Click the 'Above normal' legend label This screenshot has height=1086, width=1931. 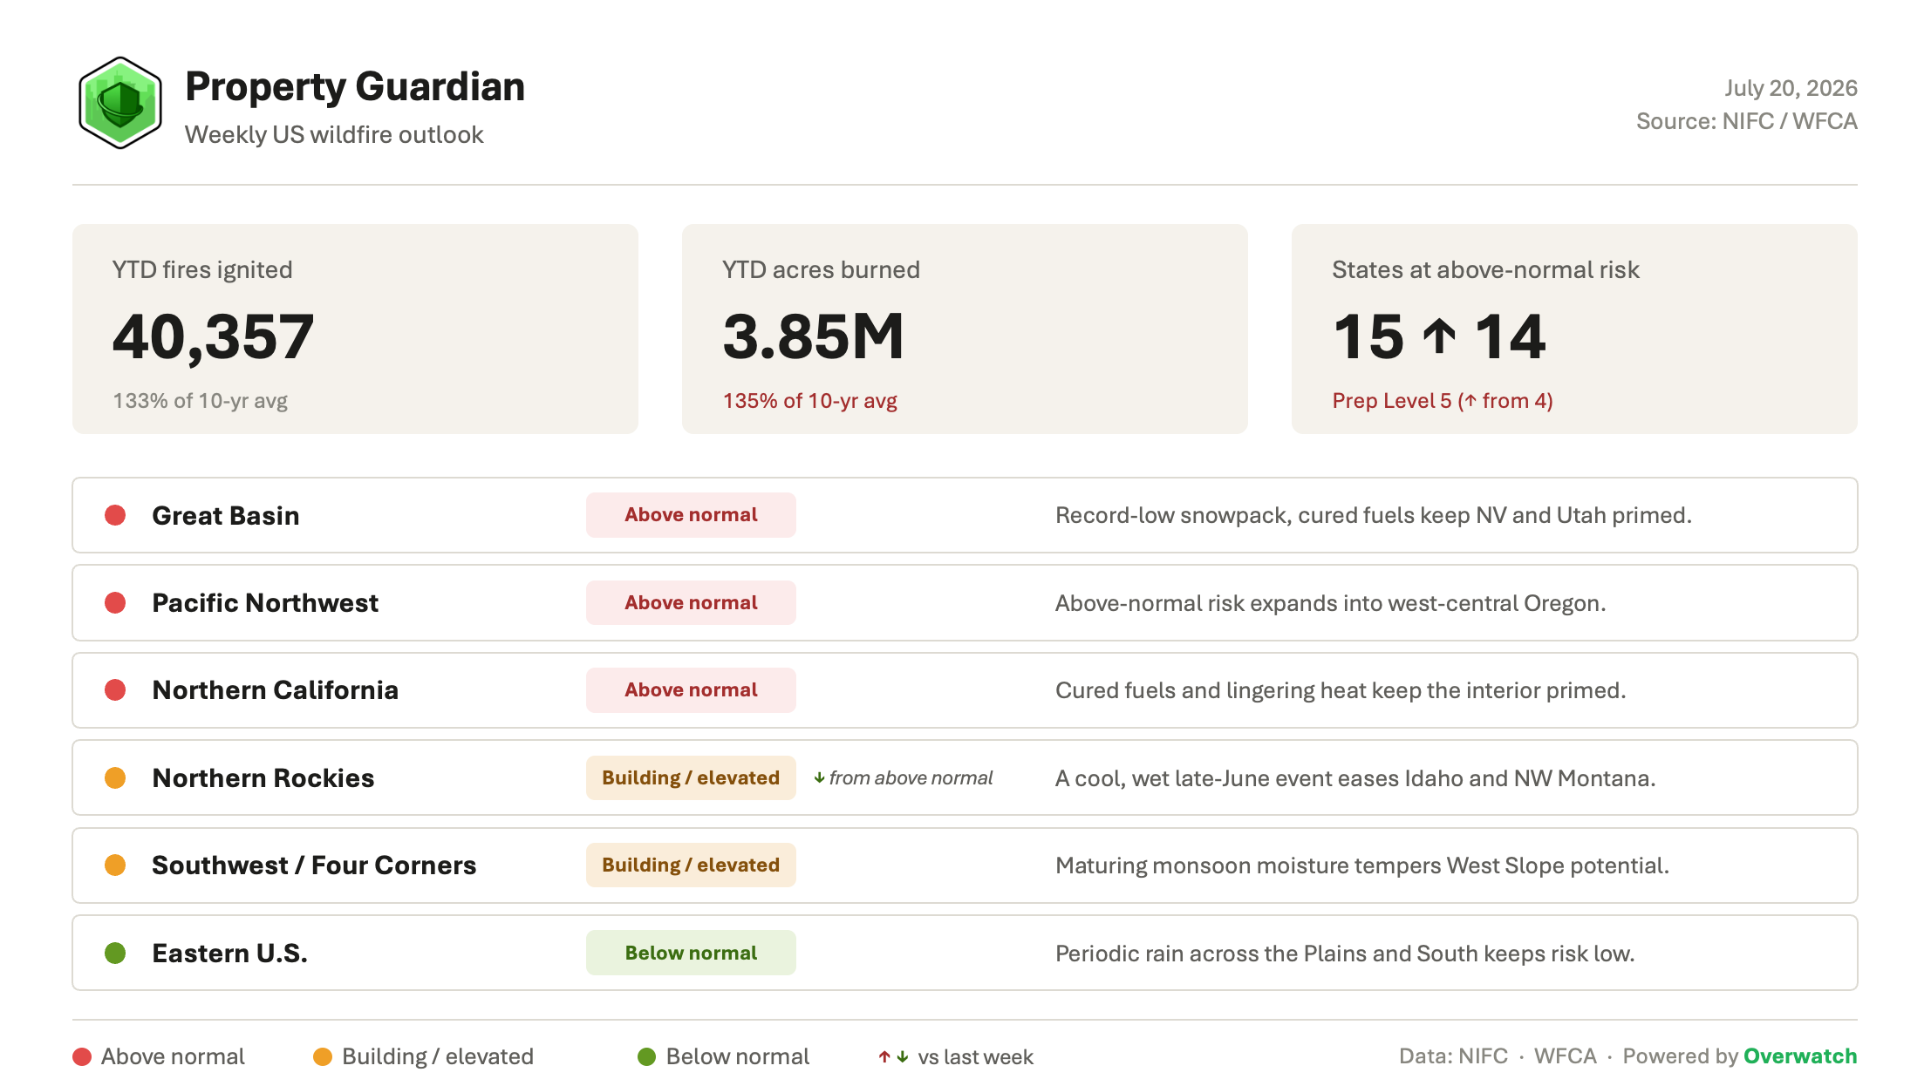click(x=173, y=1056)
